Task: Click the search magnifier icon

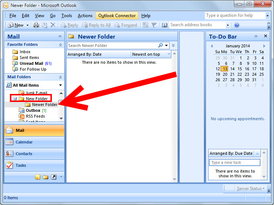Action: click(160, 45)
